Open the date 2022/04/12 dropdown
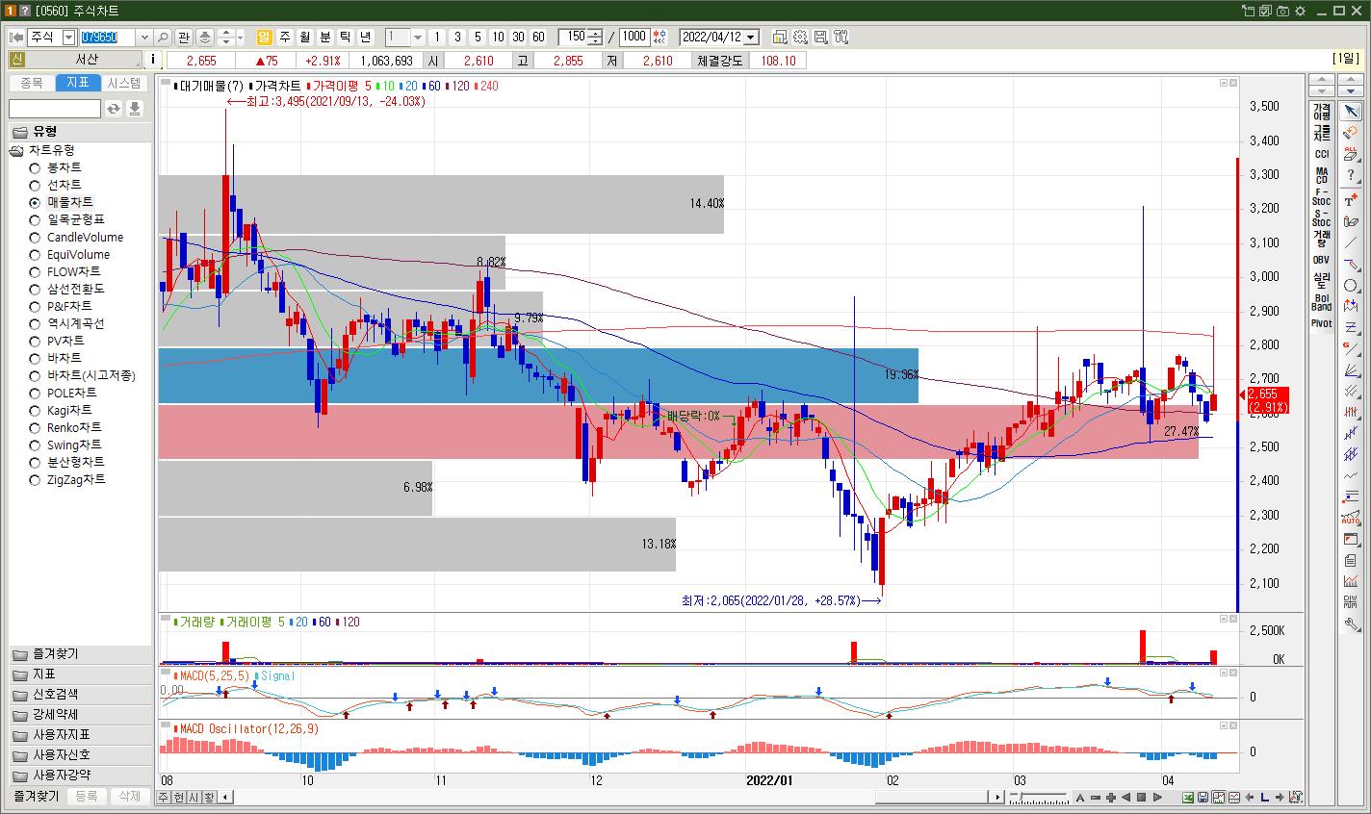 751,37
